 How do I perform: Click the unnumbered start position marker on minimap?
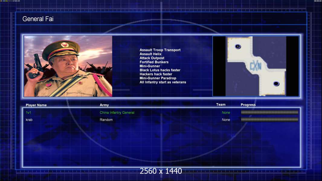(x=276, y=84)
